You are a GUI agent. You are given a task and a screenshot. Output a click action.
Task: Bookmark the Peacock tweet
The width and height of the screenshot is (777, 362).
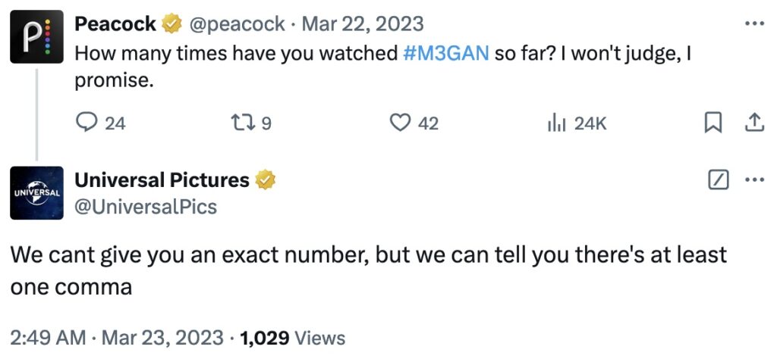[713, 123]
